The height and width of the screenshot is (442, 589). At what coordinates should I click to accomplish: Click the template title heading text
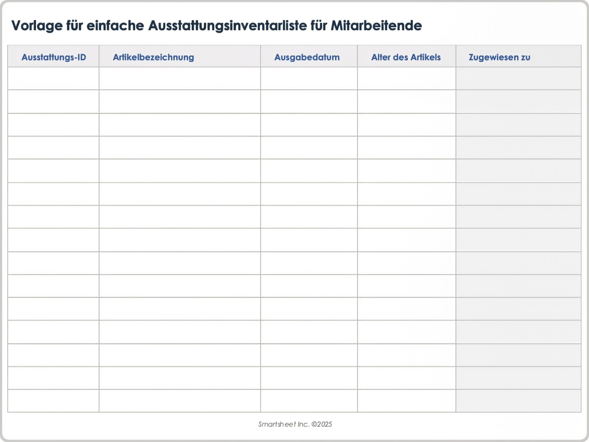click(216, 25)
